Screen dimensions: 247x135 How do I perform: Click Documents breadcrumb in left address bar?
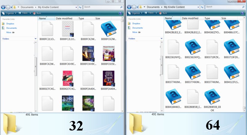(27, 7)
